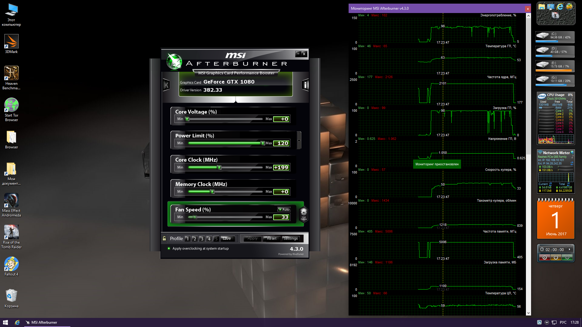Open the Kombustor K side button
582x327 pixels.
point(166,85)
